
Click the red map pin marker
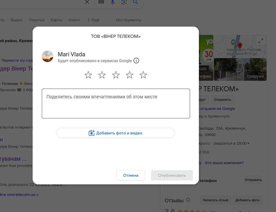[240, 46]
